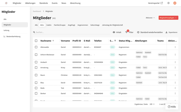Viewport: 181px width, 112px height.
Task: Expand the Aktionen dropdown
Action: 150,18
